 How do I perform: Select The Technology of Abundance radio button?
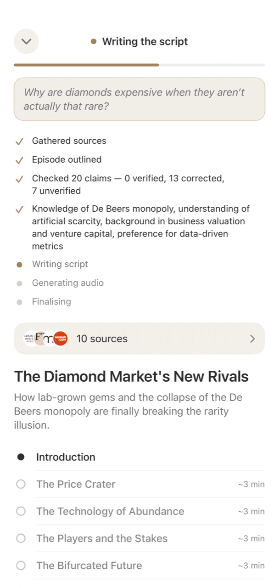tap(21, 511)
